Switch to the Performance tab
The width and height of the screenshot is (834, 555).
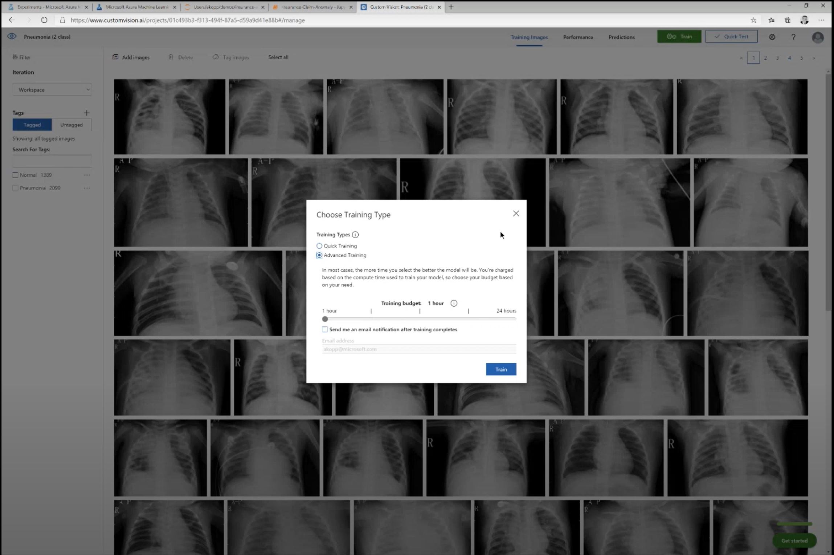tap(578, 37)
